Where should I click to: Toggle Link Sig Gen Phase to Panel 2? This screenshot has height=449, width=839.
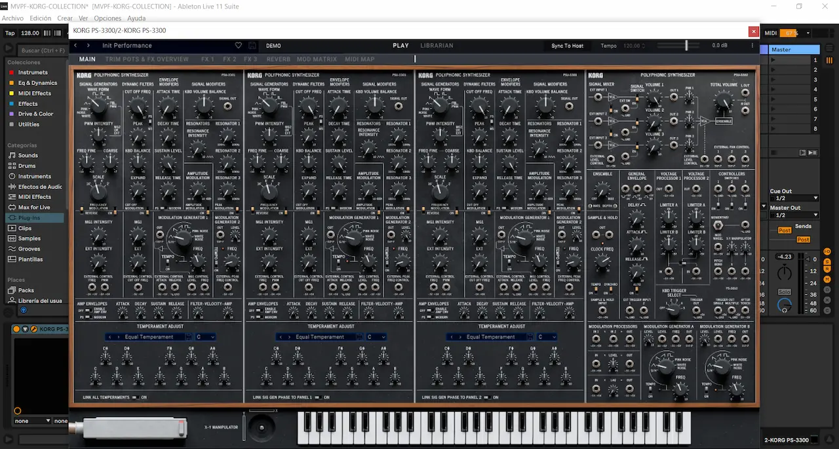pos(487,397)
